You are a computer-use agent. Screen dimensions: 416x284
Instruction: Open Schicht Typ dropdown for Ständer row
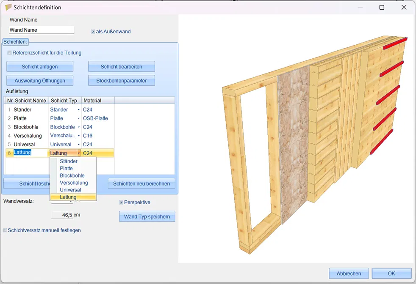pos(78,110)
